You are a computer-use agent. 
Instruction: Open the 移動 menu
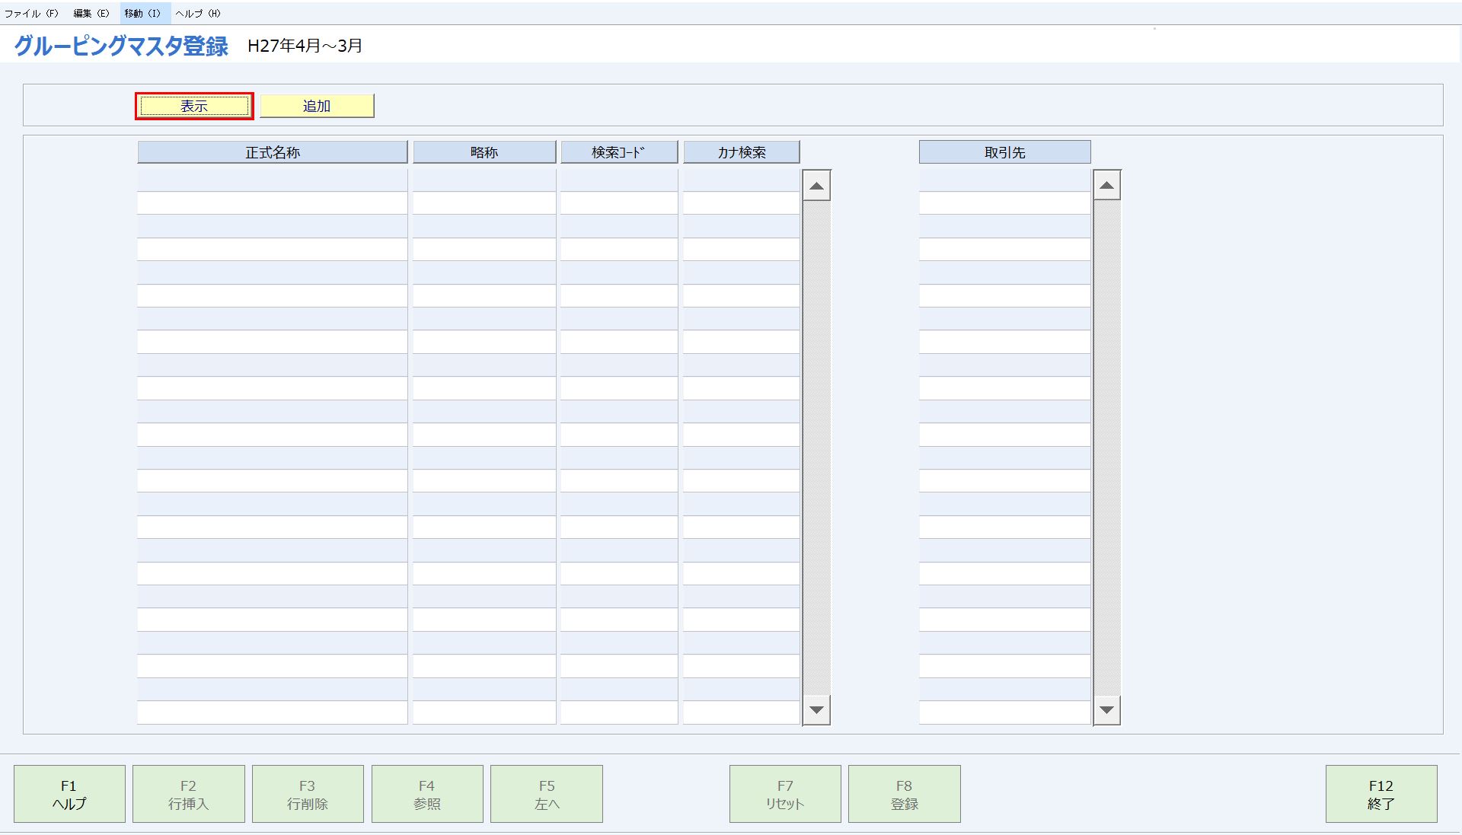point(142,13)
